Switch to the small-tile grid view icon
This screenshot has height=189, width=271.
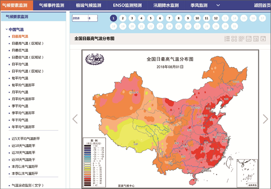(x=242, y=39)
